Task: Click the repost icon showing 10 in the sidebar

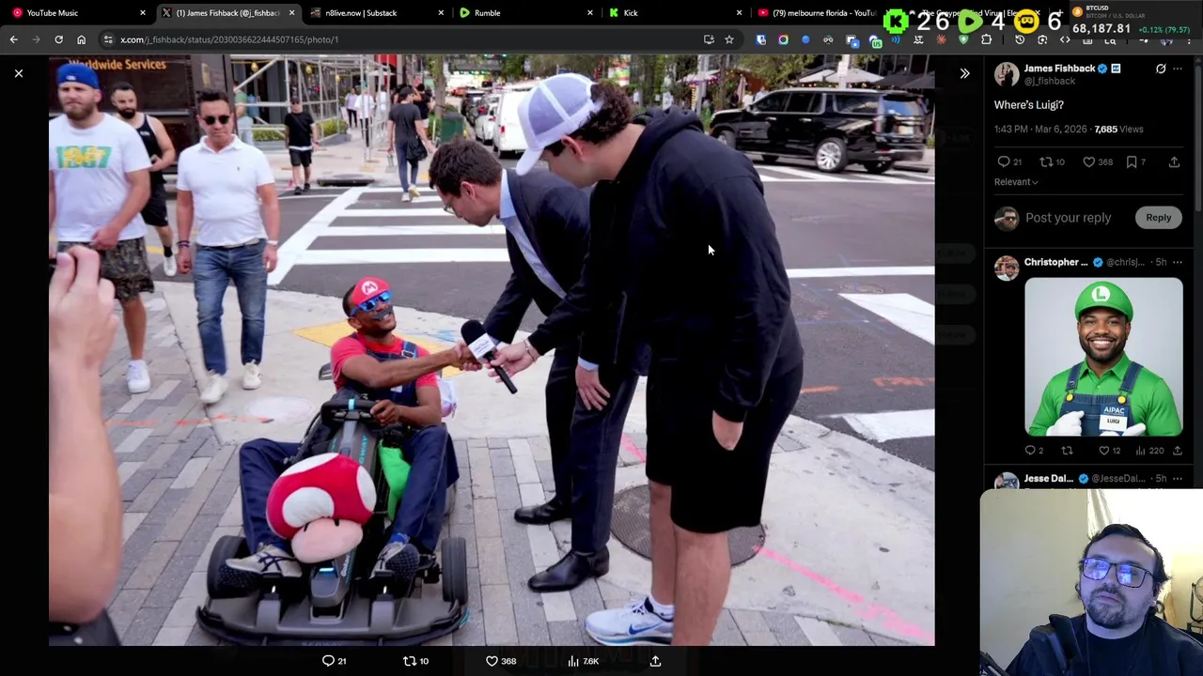Action: (x=1045, y=161)
